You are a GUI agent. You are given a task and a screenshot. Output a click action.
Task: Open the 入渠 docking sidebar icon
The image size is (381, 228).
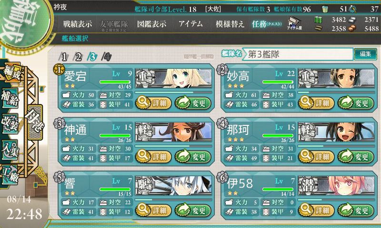coord(10,150)
